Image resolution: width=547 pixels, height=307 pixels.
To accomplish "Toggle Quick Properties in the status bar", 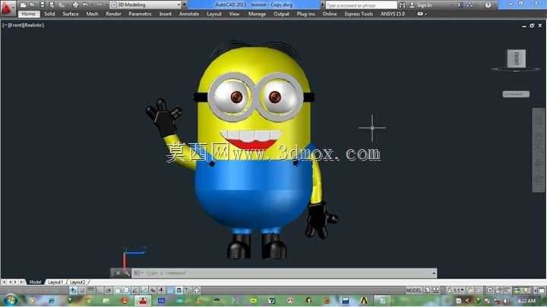I will coord(179,290).
